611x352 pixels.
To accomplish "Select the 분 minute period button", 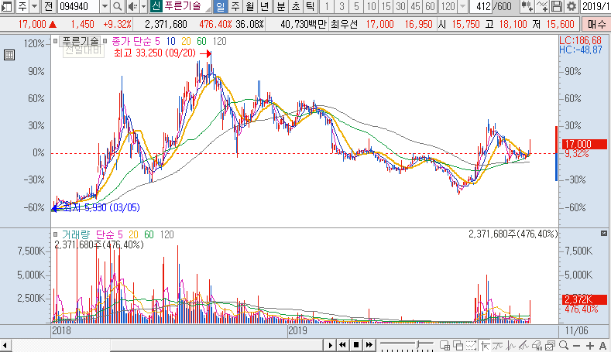I will 280,6.
